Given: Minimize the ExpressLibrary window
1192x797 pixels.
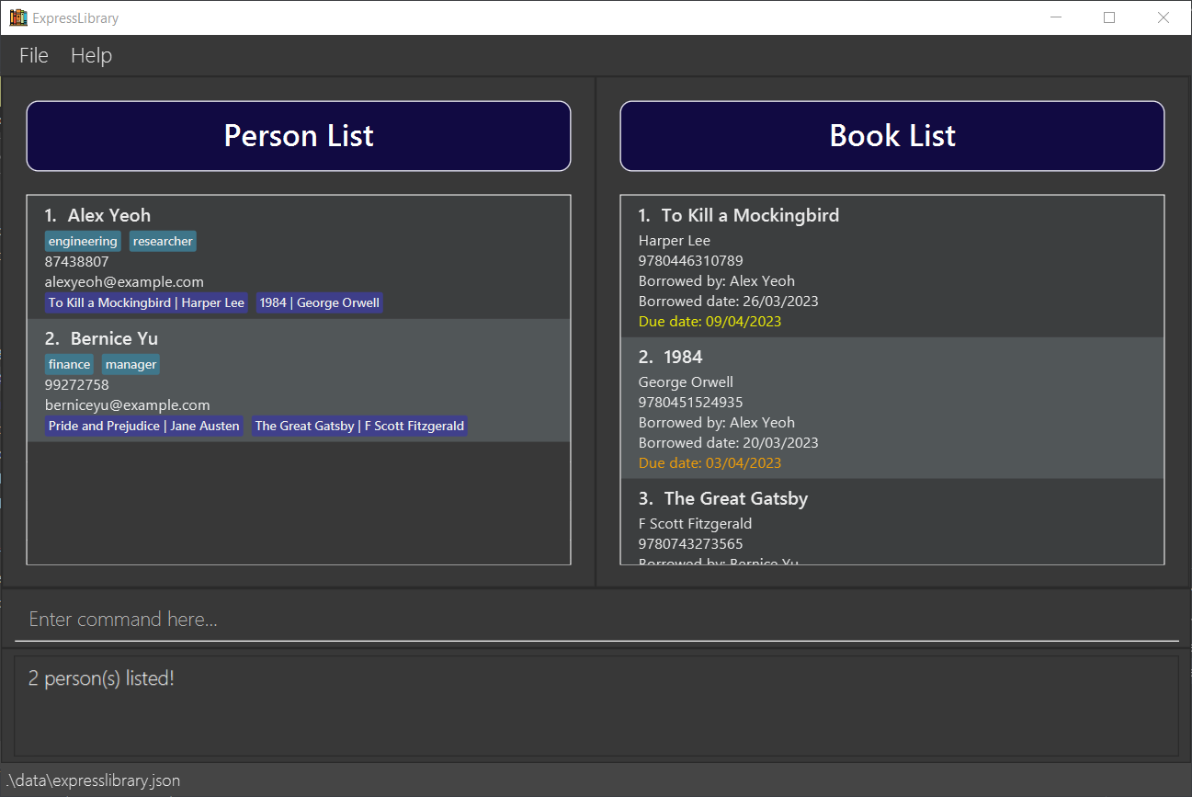Looking at the screenshot, I should pyautogui.click(x=1056, y=17).
